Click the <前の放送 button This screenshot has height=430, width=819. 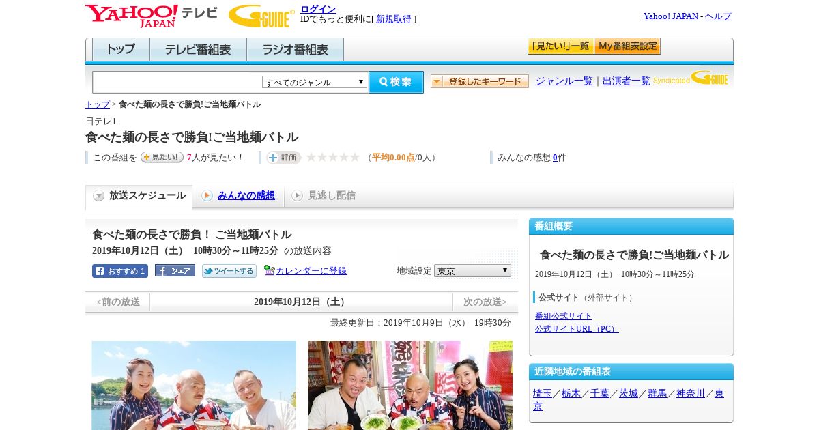point(118,302)
